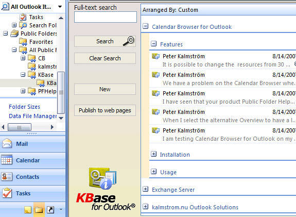Click the Publish to web pages button
The width and height of the screenshot is (296, 217).
coord(105,110)
